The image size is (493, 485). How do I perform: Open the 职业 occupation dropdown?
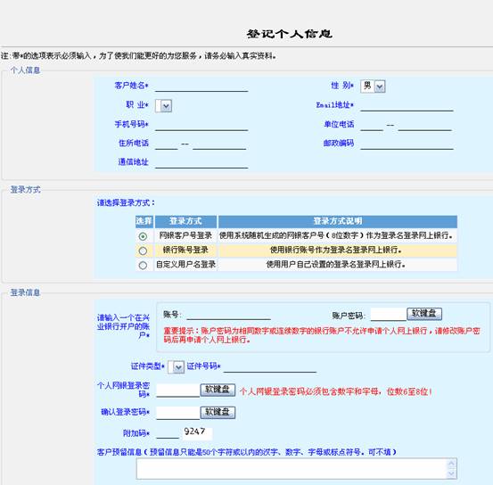163,106
